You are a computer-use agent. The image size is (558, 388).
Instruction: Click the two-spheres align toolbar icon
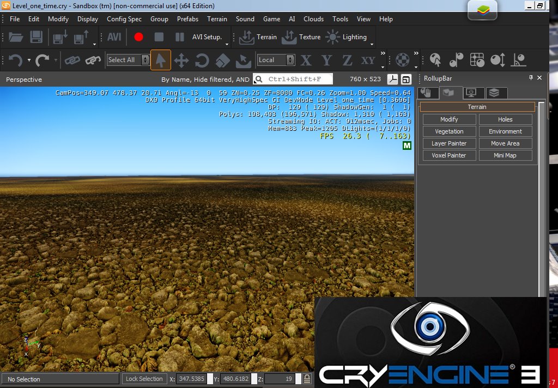tap(456, 60)
